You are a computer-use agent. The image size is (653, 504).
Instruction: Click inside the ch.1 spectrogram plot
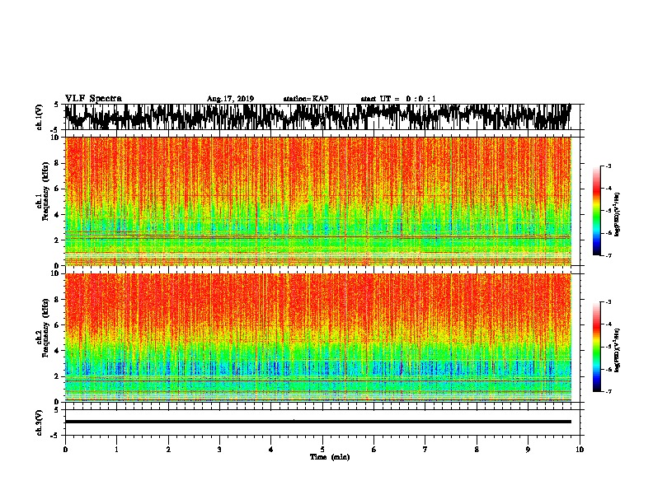pyautogui.click(x=317, y=201)
